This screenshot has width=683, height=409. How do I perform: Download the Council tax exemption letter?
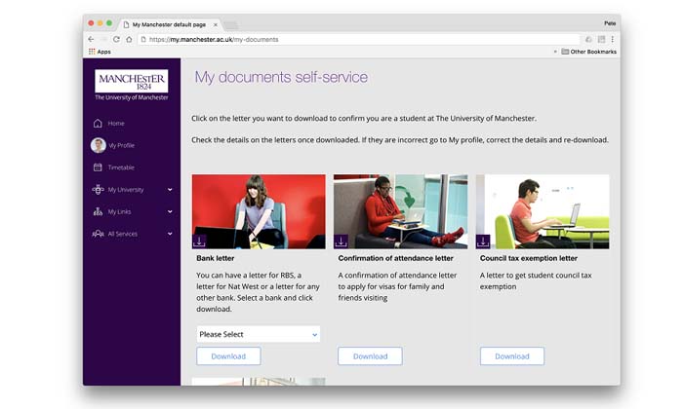tap(512, 356)
